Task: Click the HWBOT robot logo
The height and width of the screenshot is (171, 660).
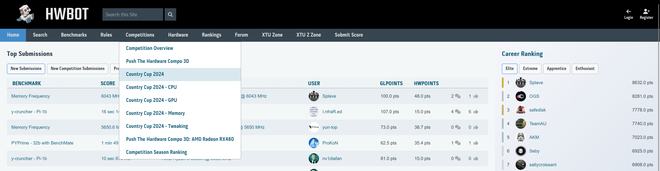Action: pos(26,14)
